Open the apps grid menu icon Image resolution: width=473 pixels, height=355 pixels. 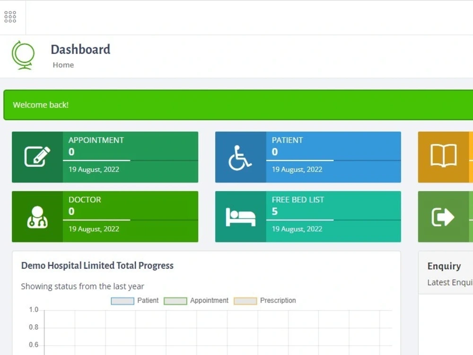point(10,17)
